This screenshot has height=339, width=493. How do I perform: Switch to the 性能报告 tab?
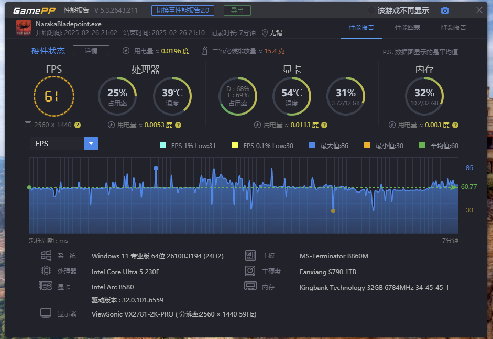361,28
